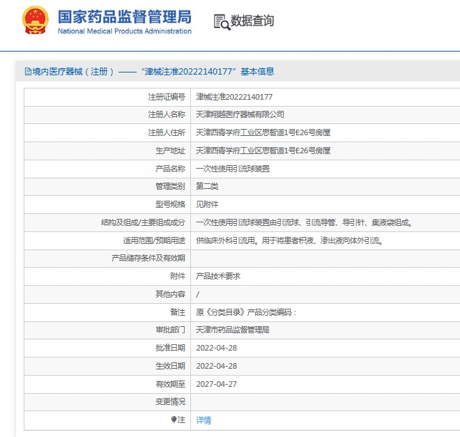Viewport: 460px width, 437px height.
Task: Click the 注册人名称 label
Action: (167, 114)
